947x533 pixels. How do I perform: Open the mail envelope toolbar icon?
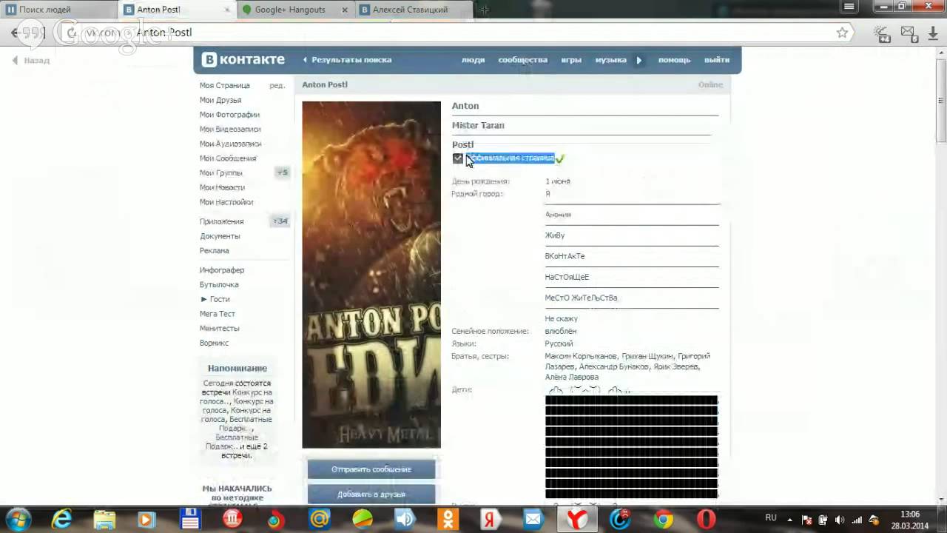(908, 33)
